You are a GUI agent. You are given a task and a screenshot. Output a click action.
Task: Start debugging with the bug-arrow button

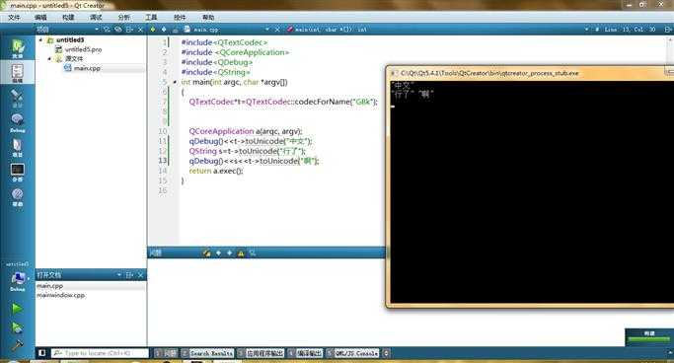17,327
